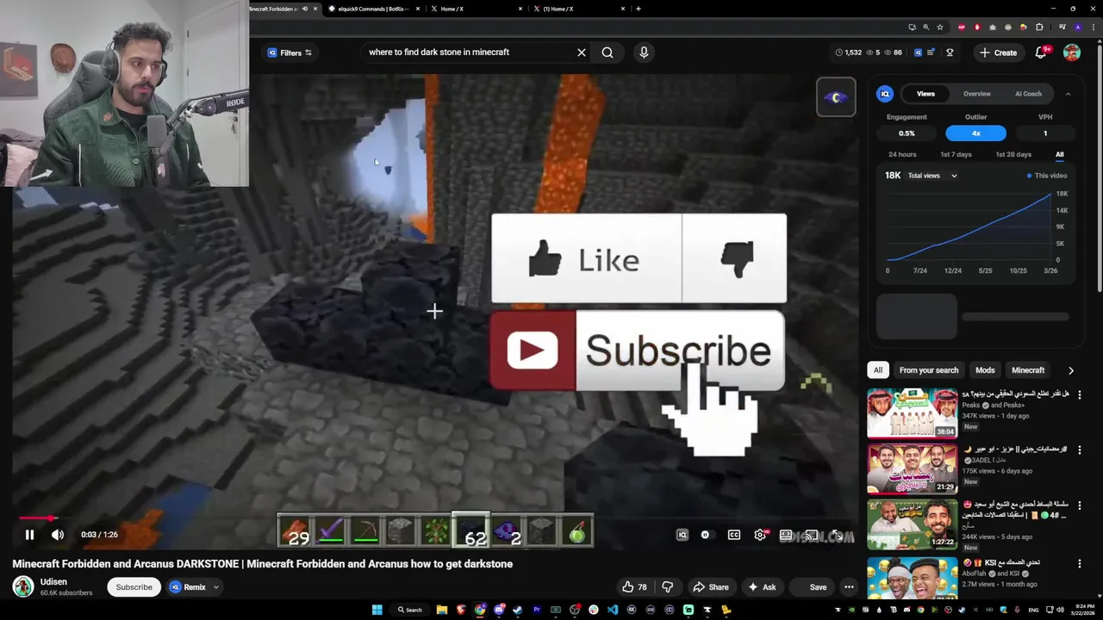Switch the player to theater mode
Screen dimensions: 1103x620
(x=786, y=535)
